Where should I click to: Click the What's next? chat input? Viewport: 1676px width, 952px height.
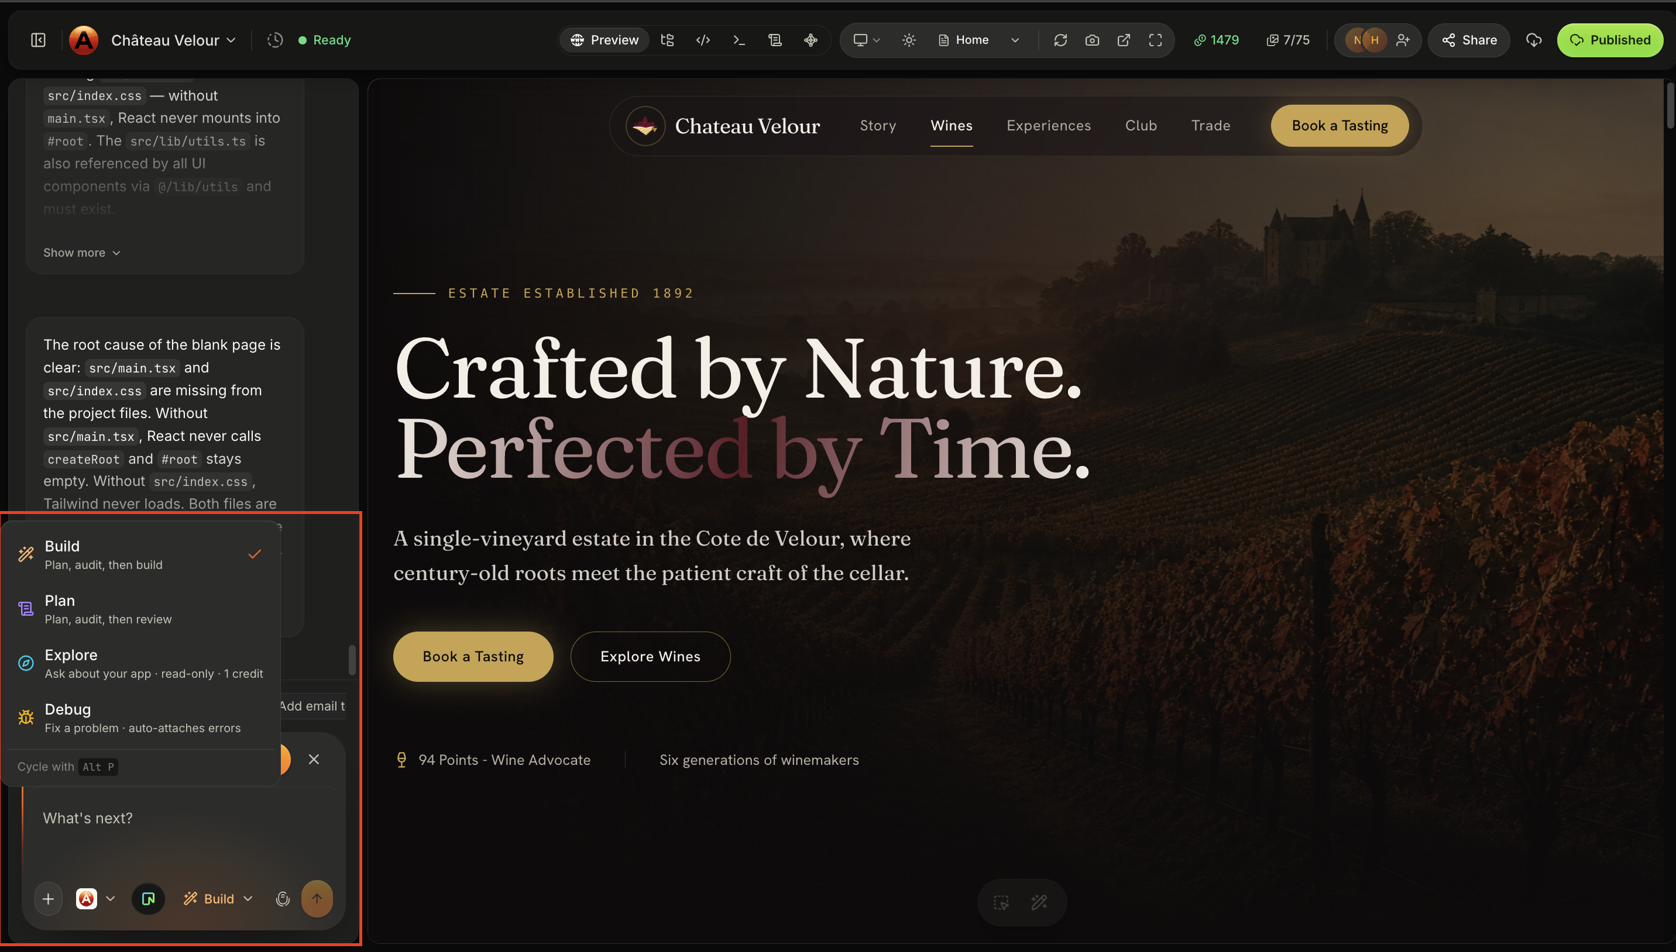click(x=183, y=830)
